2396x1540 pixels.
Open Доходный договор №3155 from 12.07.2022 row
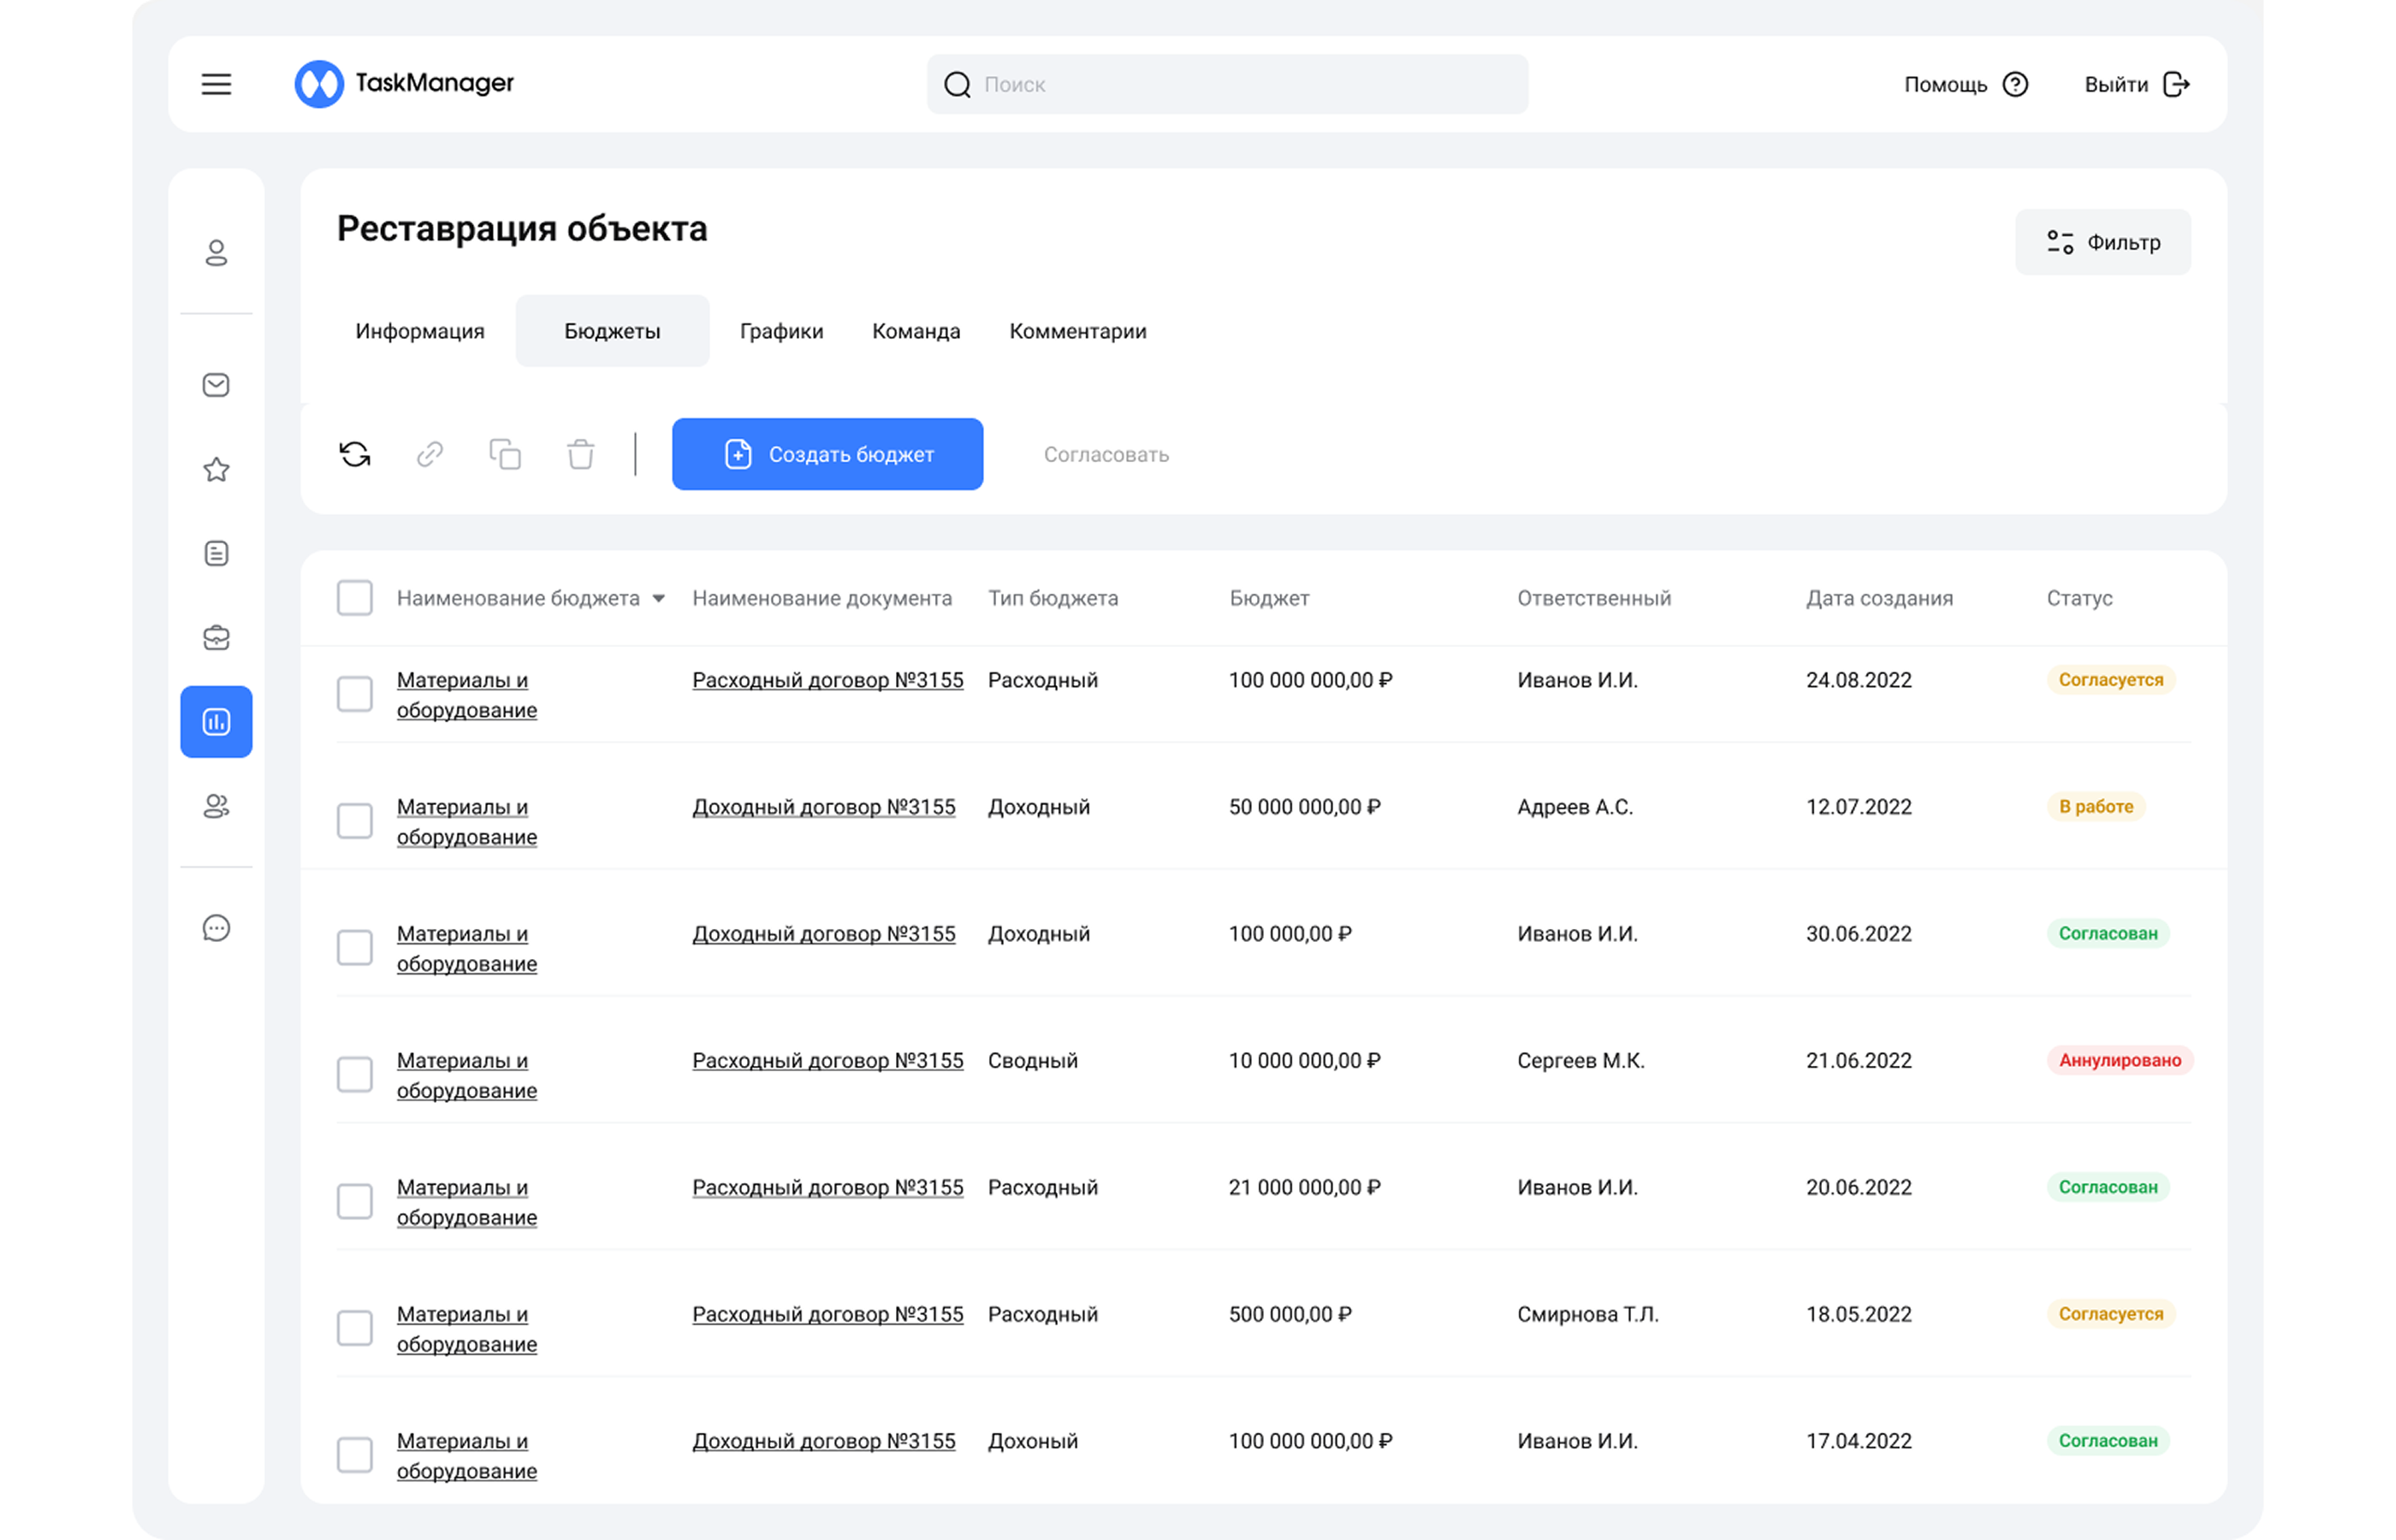coord(823,807)
